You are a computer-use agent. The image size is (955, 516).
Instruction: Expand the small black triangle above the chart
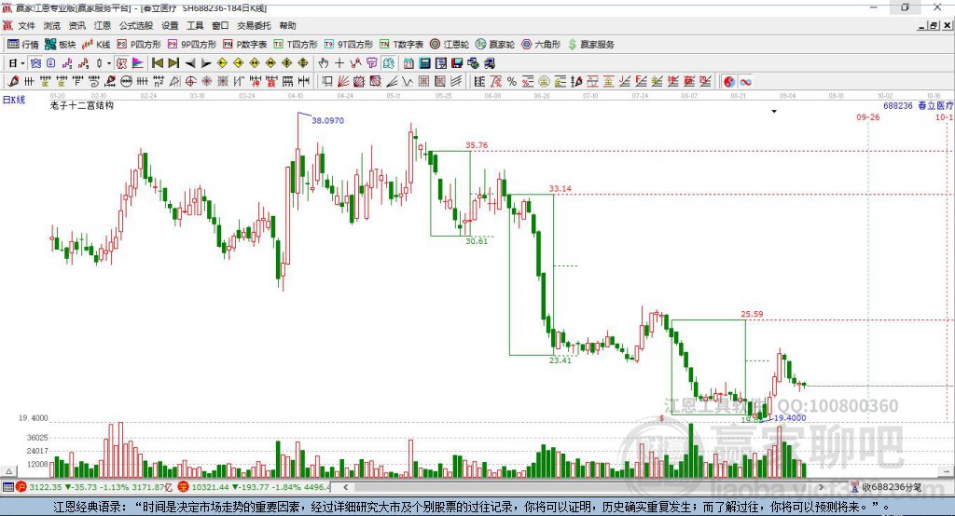click(x=774, y=112)
